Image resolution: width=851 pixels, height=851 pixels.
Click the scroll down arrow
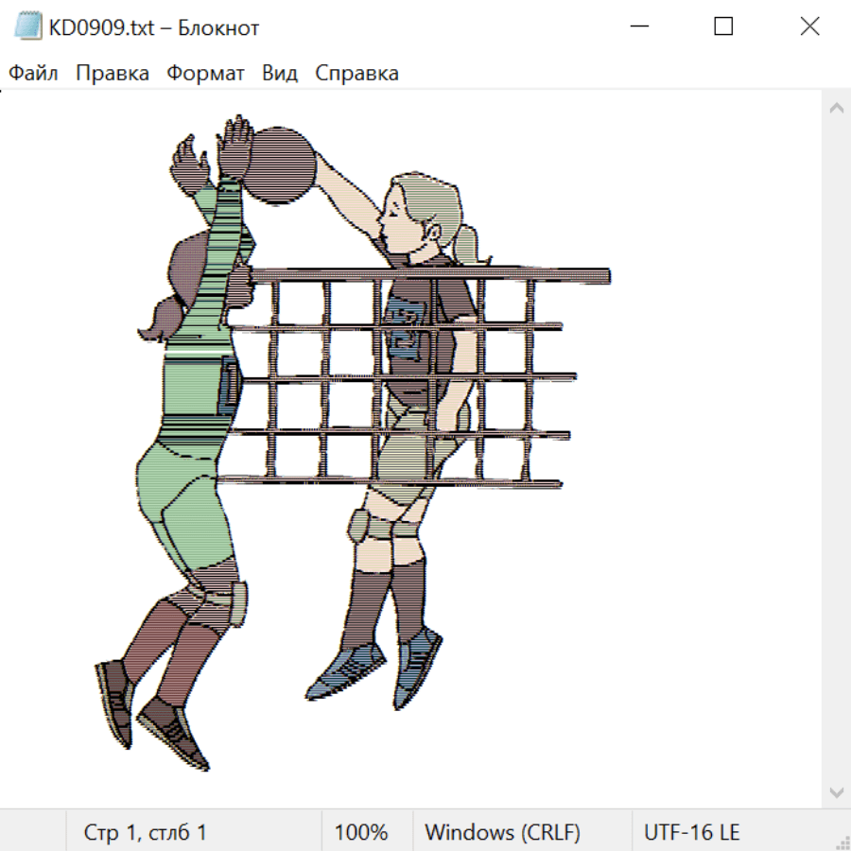pos(836,790)
